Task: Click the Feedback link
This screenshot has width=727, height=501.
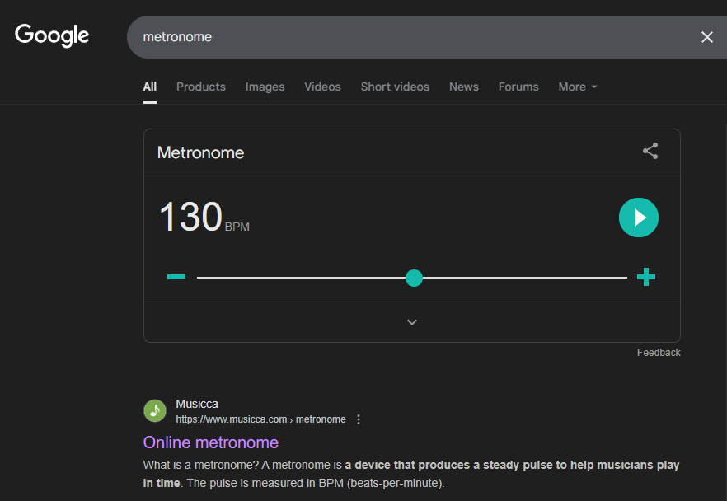Action: click(x=659, y=353)
